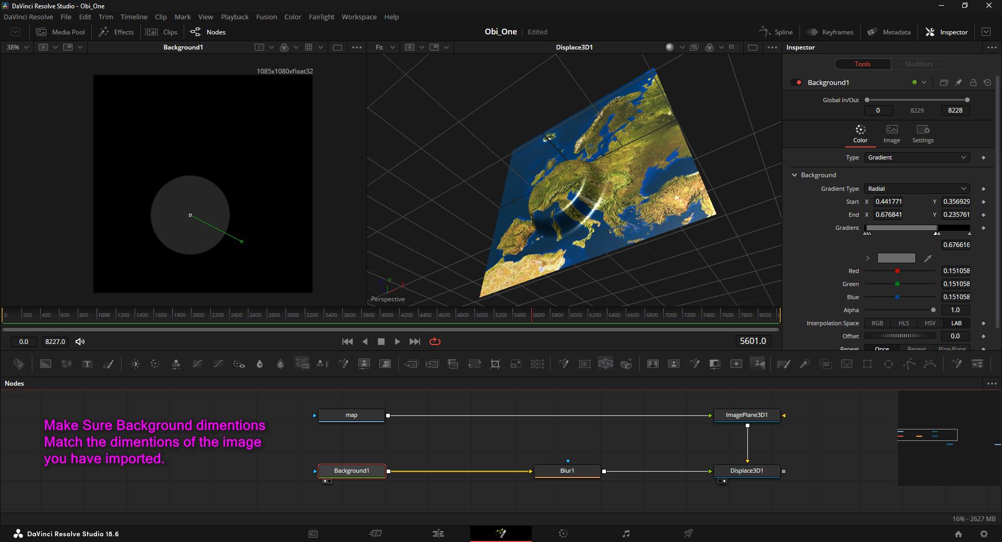Add a Color Corrector tool from the toolbar

[155, 364]
